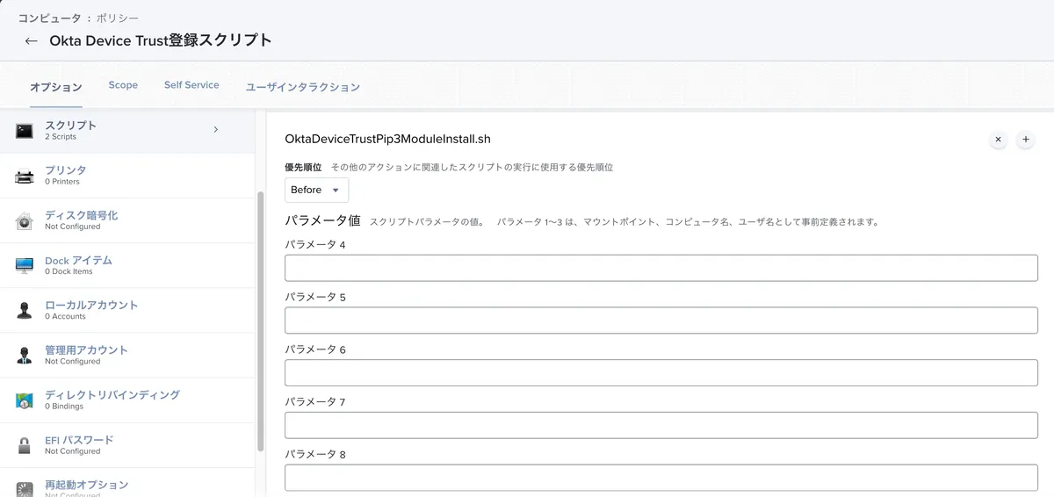Click the EFI Password lock icon

pyautogui.click(x=24, y=445)
